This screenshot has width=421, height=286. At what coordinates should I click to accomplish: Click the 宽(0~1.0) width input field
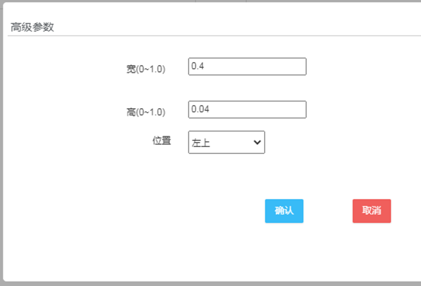pyautogui.click(x=247, y=66)
